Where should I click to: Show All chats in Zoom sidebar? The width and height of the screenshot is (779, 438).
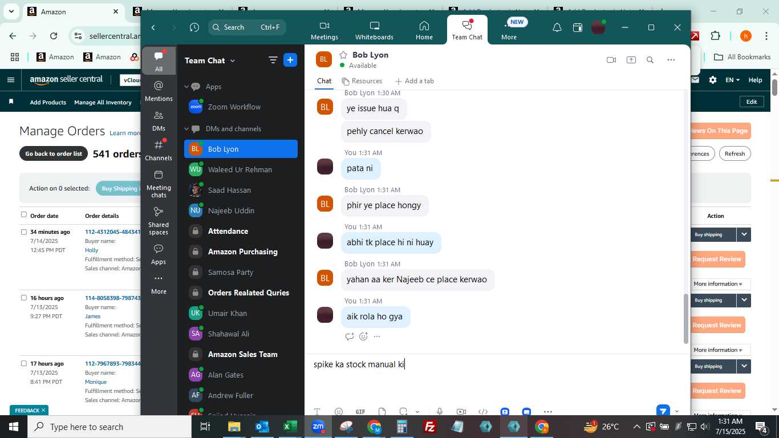(159, 61)
